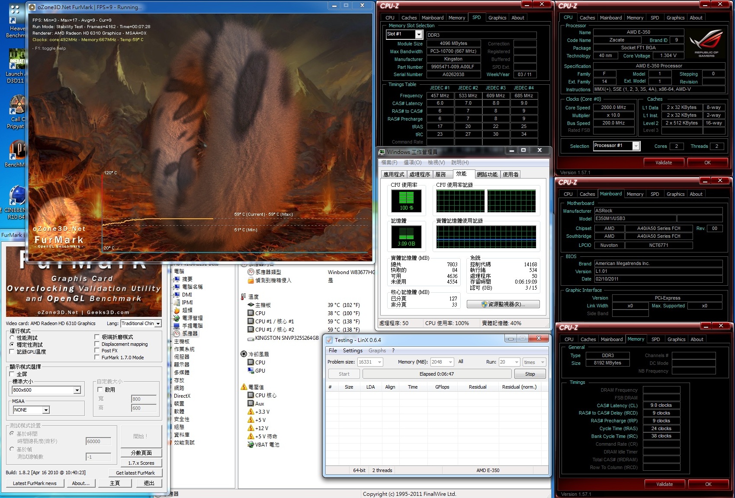Click the padlock icon beside 偵測到機箱侵入
The height and width of the screenshot is (498, 735).
(x=250, y=281)
